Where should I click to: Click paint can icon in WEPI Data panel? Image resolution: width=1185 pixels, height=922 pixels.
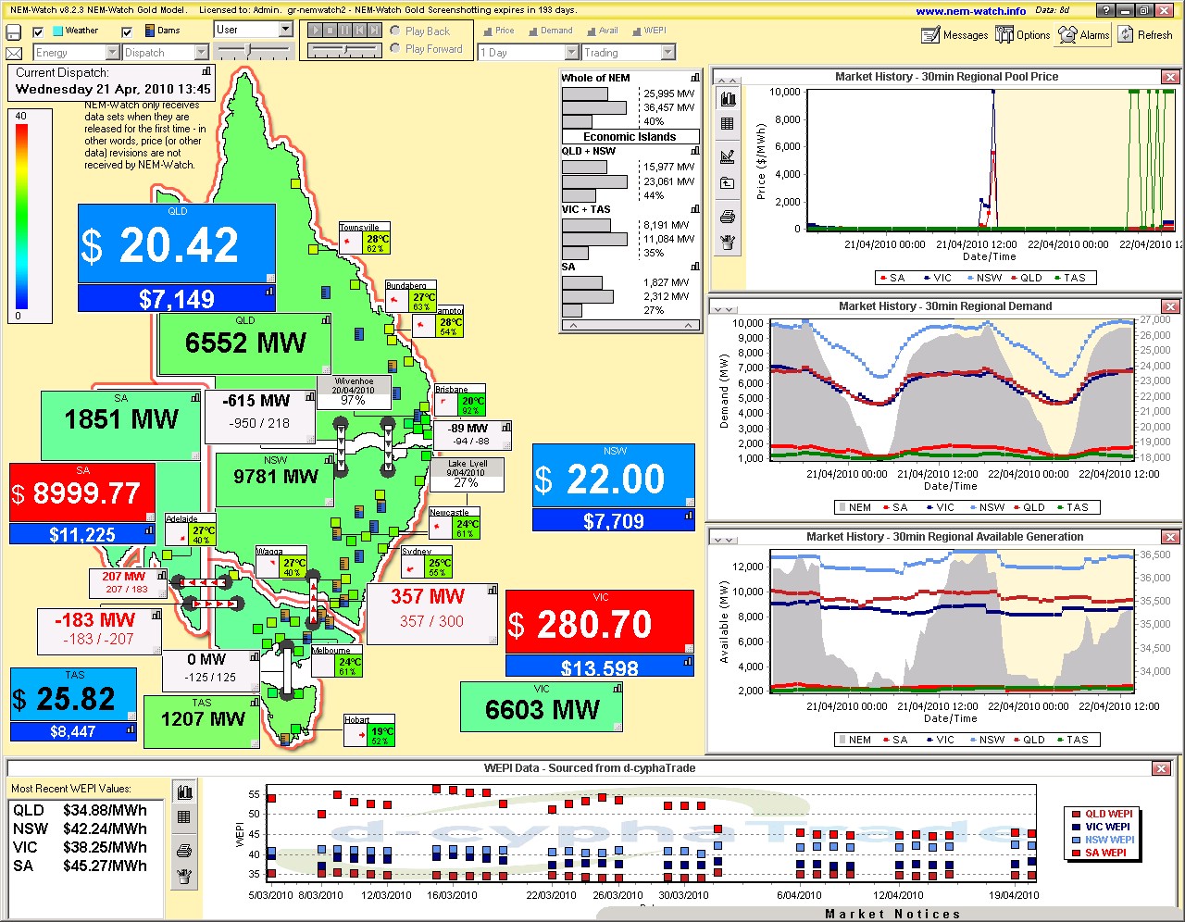pos(184,876)
